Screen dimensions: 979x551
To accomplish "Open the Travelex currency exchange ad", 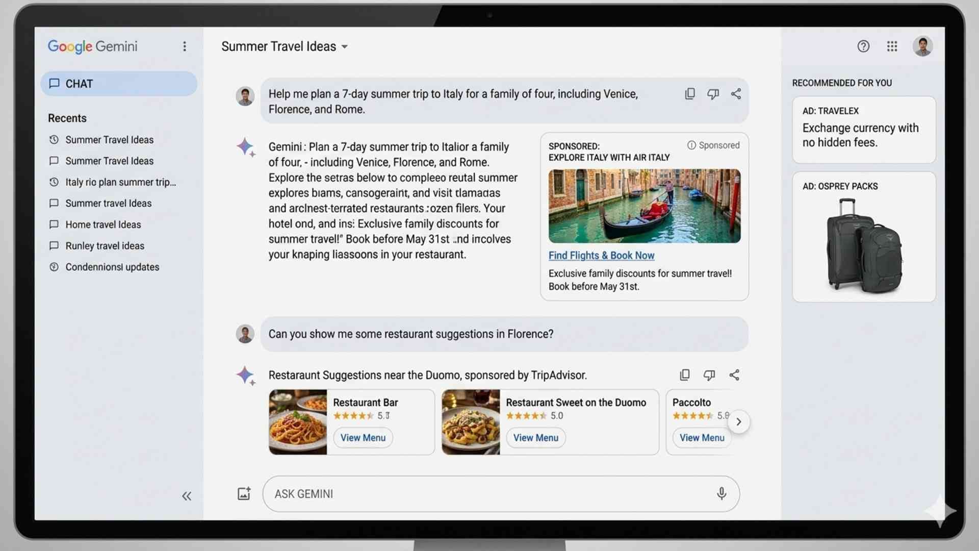I will pos(864,130).
